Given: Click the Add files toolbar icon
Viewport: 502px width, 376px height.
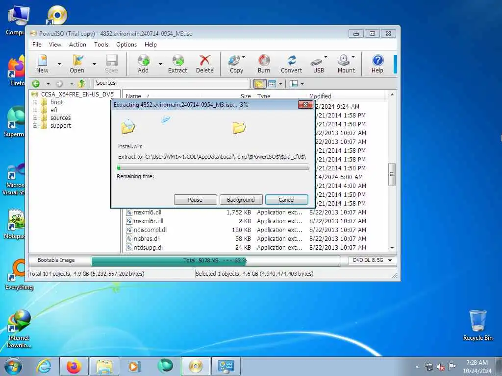Looking at the screenshot, I should point(143,64).
